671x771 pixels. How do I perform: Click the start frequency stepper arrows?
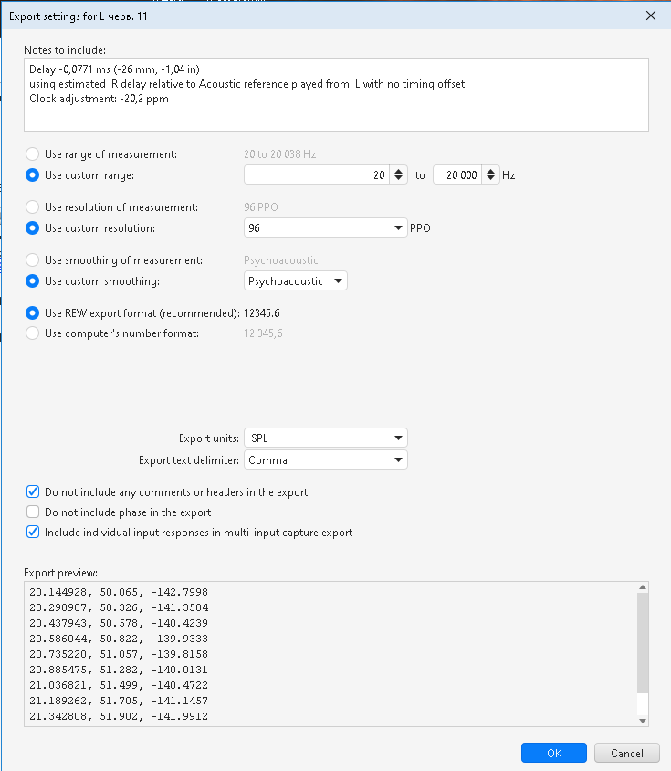coord(398,175)
